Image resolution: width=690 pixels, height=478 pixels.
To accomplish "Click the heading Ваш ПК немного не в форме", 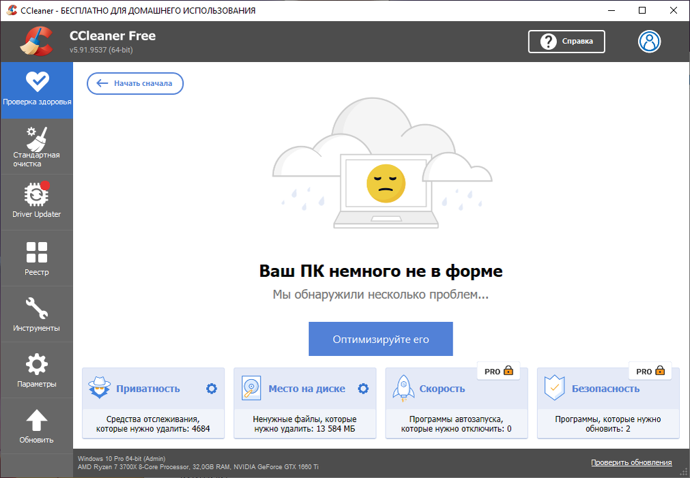I will (381, 271).
